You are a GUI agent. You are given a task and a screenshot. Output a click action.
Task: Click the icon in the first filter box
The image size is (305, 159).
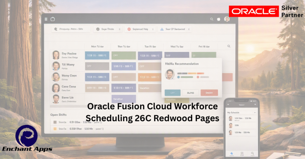(x=56, y=29)
